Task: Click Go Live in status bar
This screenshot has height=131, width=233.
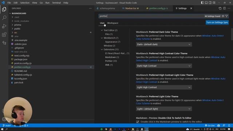Action: coord(210,126)
